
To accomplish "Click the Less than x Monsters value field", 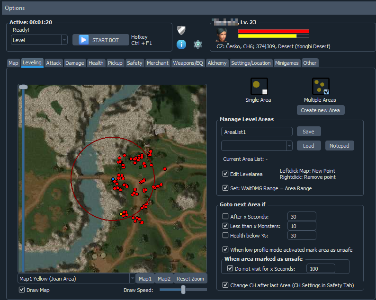I will [302, 226].
